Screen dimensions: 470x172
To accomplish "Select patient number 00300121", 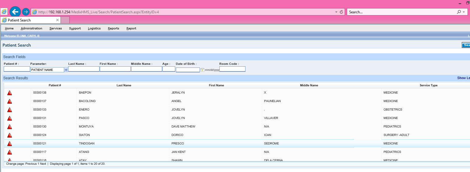I will (x=40, y=144).
